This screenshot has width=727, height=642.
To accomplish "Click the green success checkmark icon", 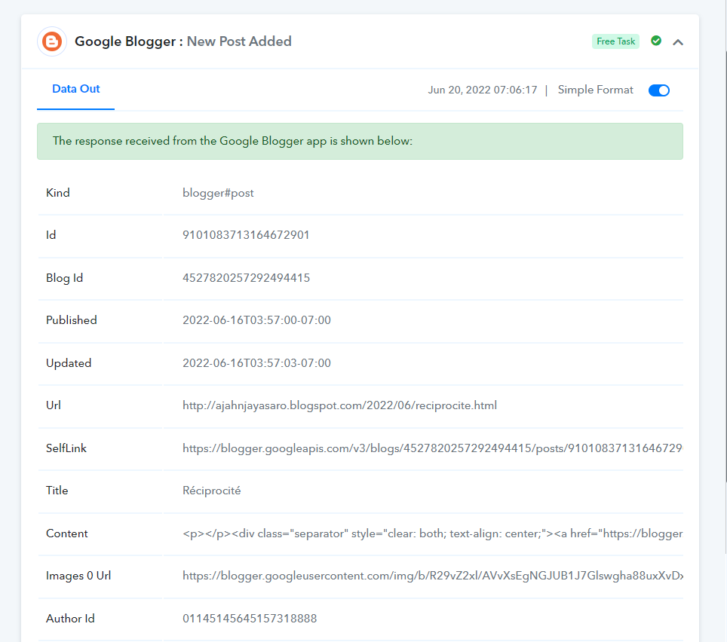I will coord(656,41).
